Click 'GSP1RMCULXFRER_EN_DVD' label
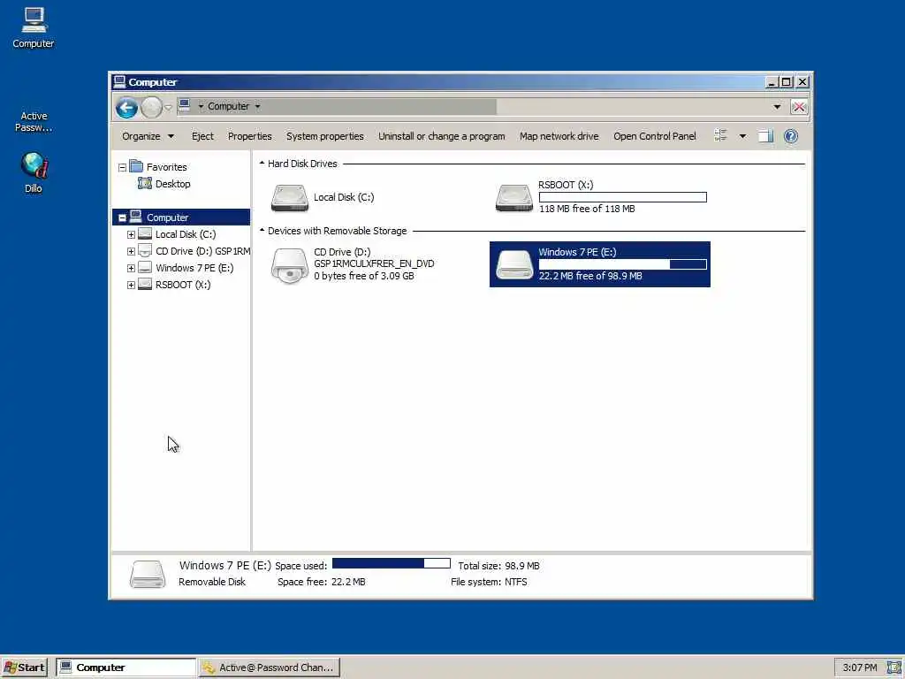This screenshot has height=679, width=905. (x=374, y=263)
